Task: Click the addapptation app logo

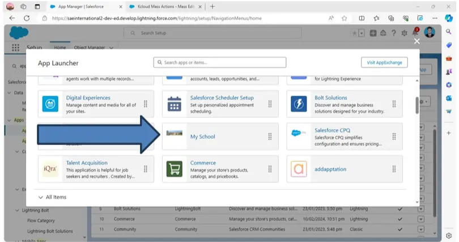Action: point(299,169)
